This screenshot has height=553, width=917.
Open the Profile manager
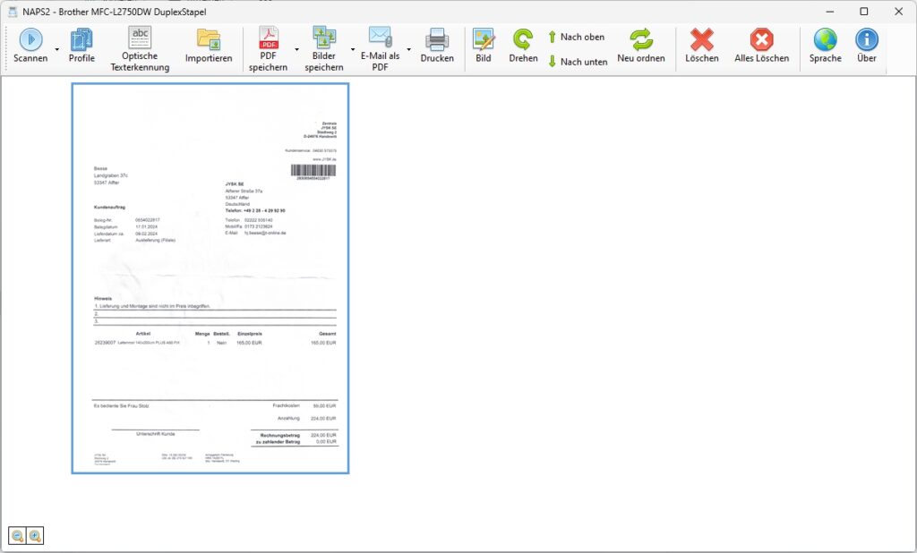tap(81, 40)
